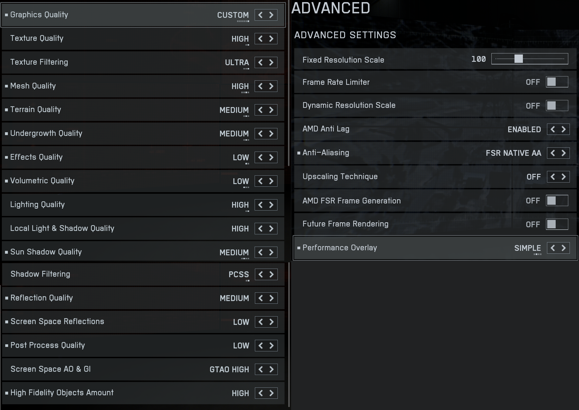Change Anti-Aliasing with right arrow
The width and height of the screenshot is (579, 410).
point(564,153)
